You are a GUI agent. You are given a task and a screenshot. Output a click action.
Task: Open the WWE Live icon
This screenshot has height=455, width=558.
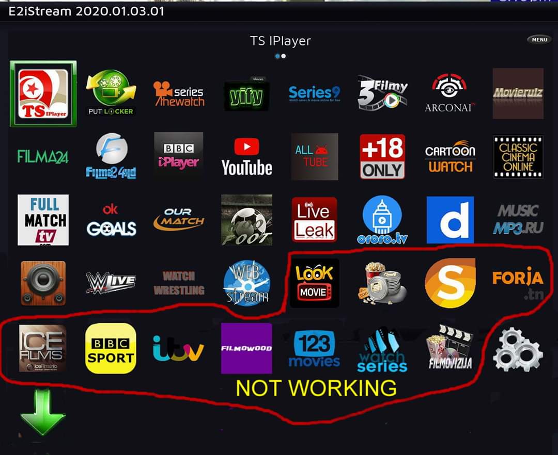pyautogui.click(x=111, y=283)
